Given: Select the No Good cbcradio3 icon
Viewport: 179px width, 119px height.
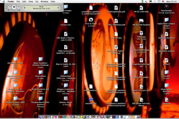Looking at the screenshot, I should (167, 34).
